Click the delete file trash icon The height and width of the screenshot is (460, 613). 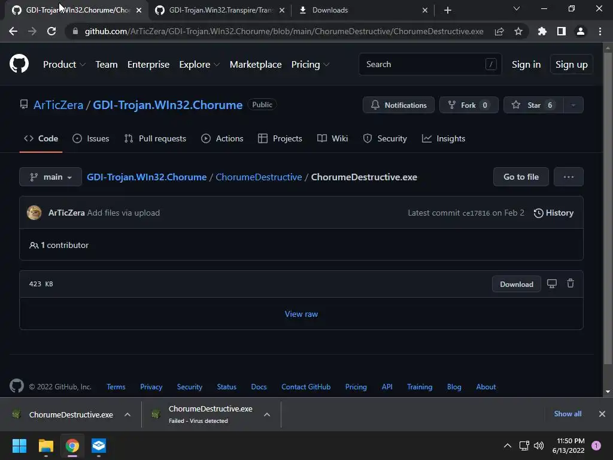[570, 283]
